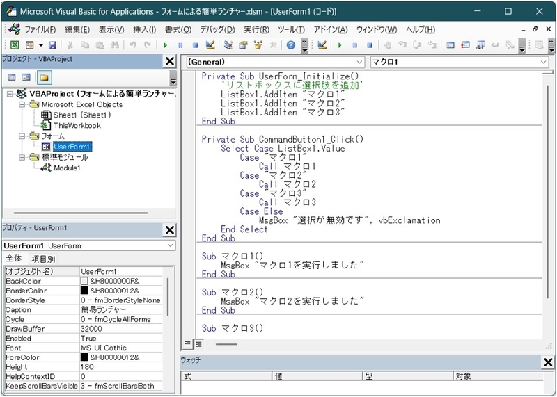This screenshot has width=557, height=397.
Task: Click the View Microsoft Excel icon
Action: (15, 45)
